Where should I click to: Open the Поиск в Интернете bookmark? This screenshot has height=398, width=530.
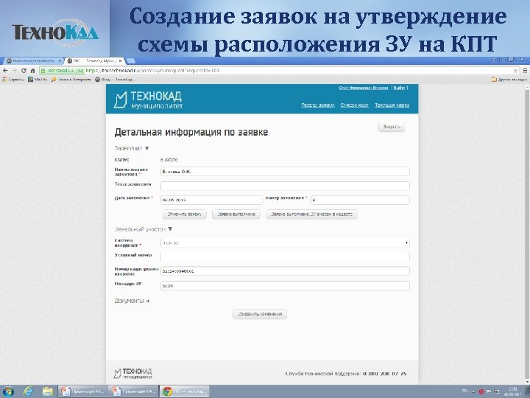[x=71, y=80]
